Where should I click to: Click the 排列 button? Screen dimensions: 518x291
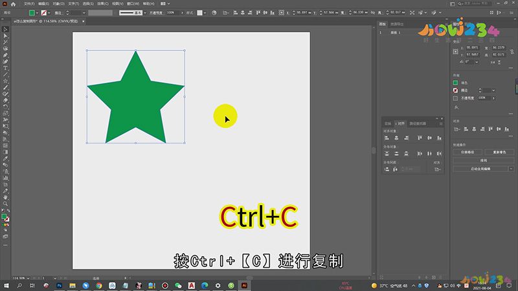click(483, 160)
